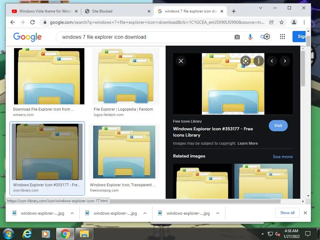Open Logopedia Fandom File Explorer thumbnail
320x240 pixels.
(126, 76)
